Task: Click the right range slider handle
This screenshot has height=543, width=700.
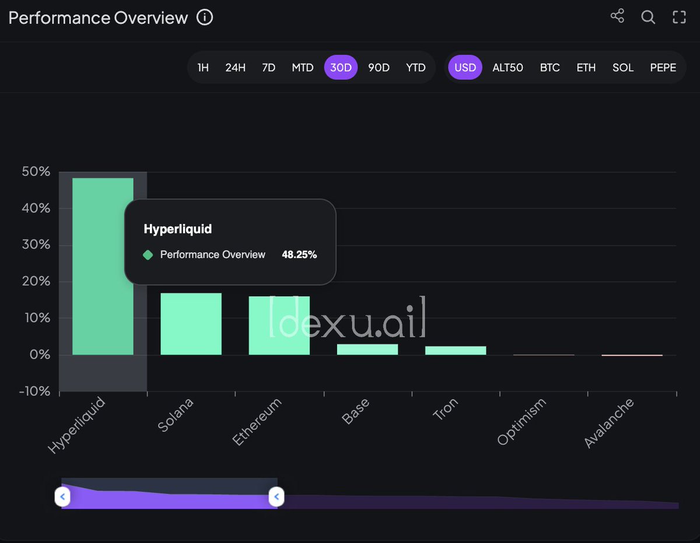Action: 276,497
